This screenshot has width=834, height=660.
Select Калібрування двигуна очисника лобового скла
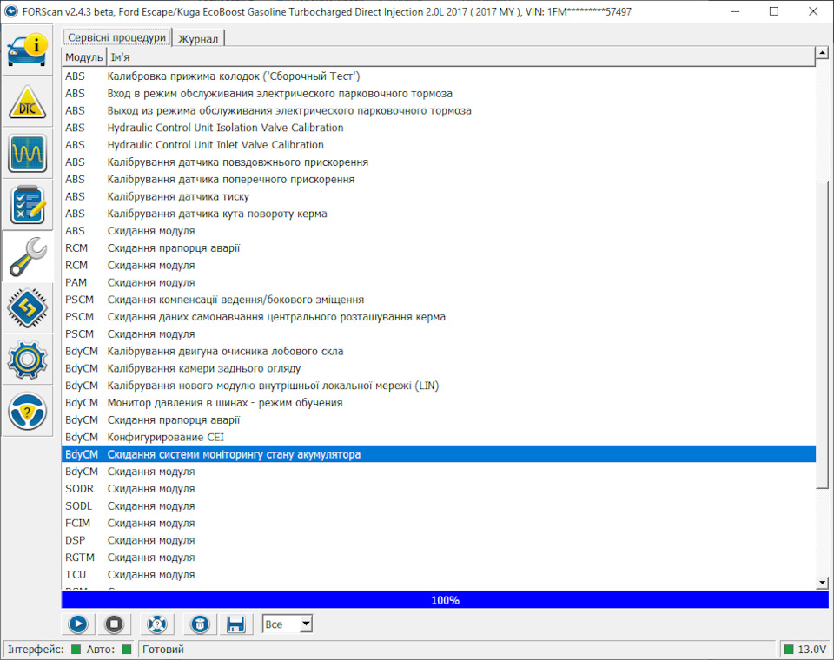point(439,351)
